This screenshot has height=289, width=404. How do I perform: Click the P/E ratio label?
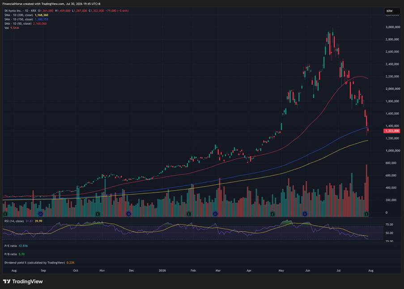point(11,246)
